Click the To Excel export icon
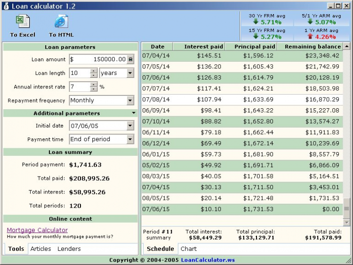 23,22
